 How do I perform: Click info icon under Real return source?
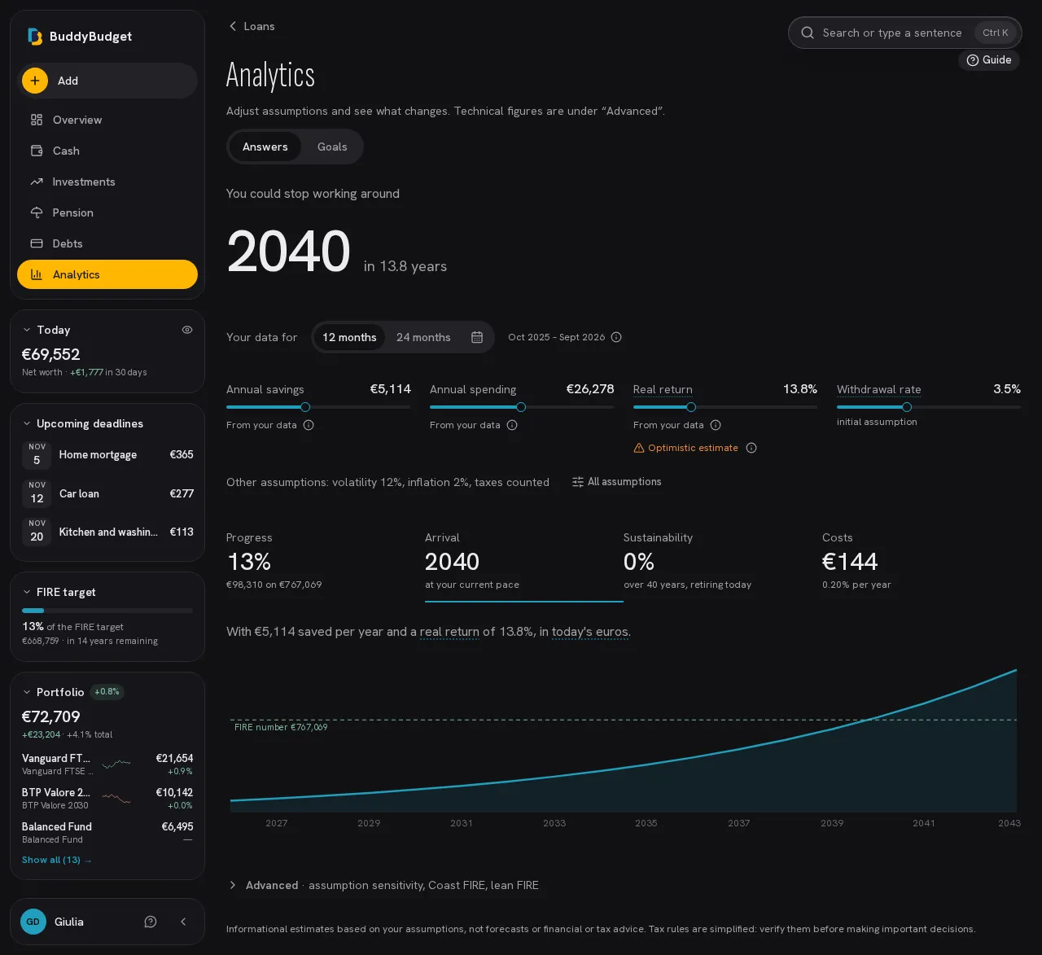(716, 425)
